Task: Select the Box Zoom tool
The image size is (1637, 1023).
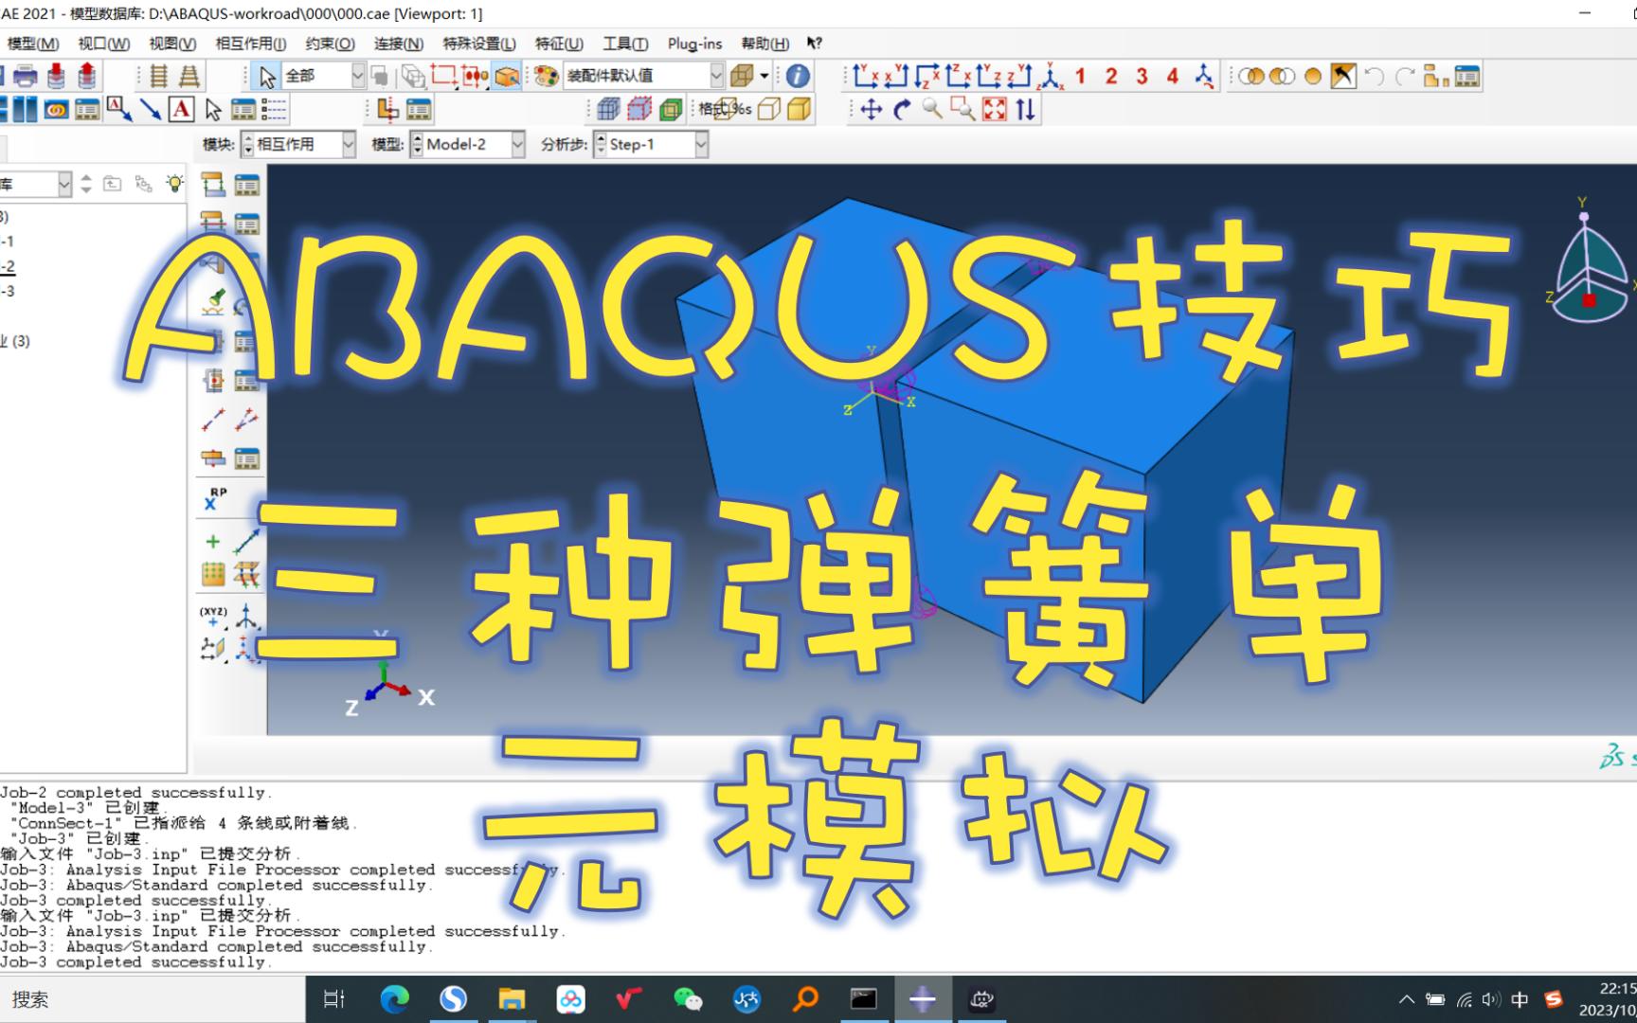Action: point(962,110)
